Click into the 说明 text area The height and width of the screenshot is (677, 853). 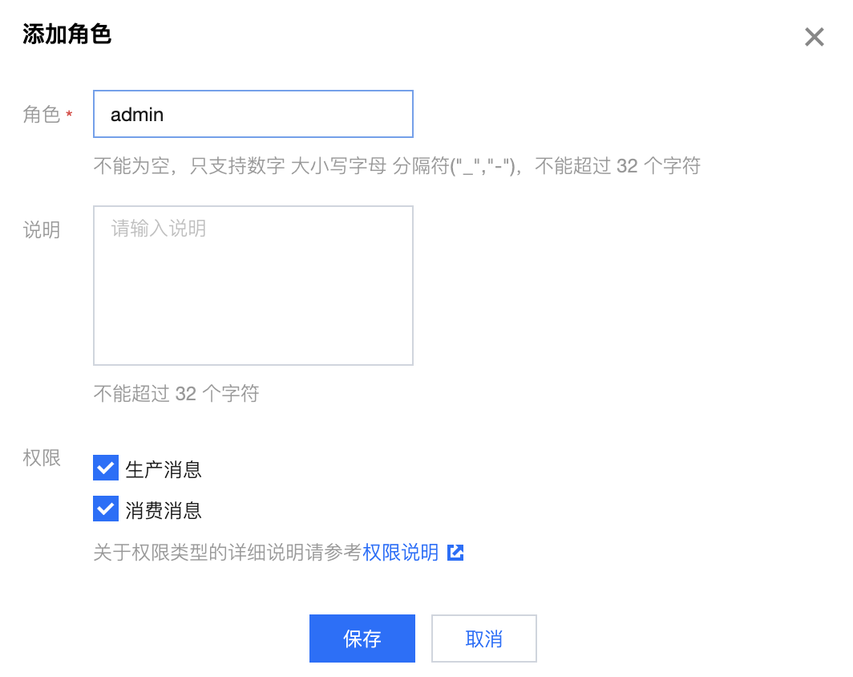pos(253,297)
